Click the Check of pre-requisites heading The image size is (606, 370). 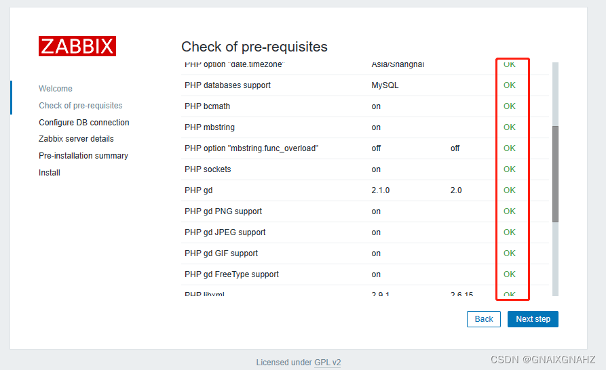(x=254, y=47)
